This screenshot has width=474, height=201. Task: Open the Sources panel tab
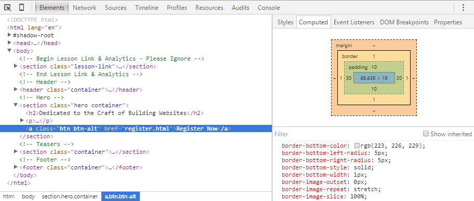(x=116, y=8)
